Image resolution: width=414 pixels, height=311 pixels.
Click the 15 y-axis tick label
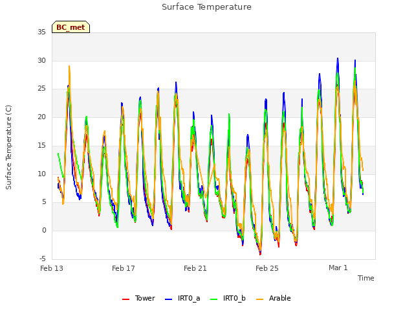tap(41, 145)
